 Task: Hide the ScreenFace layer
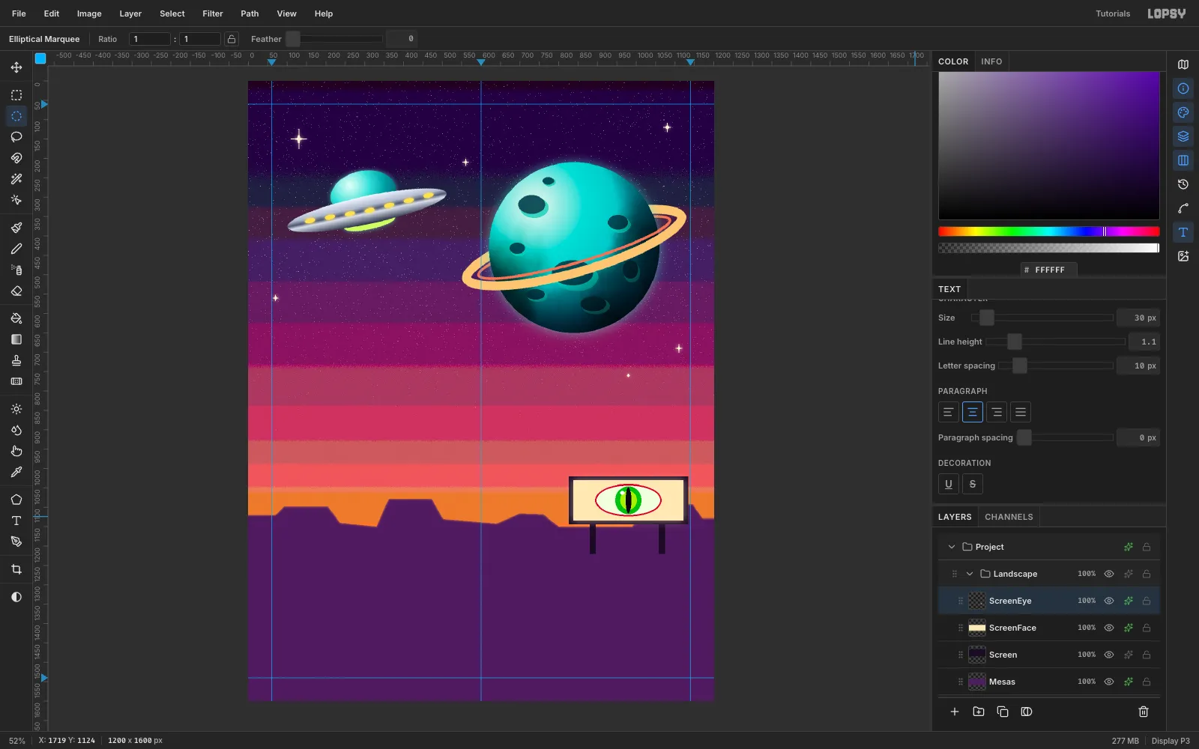tap(1109, 628)
